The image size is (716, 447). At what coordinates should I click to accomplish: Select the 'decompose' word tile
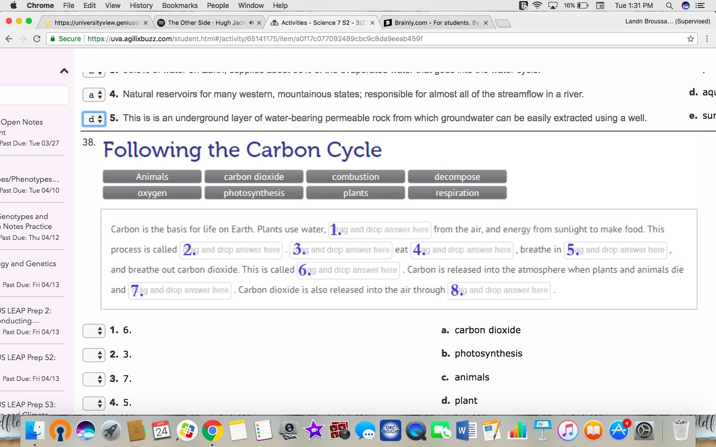pyautogui.click(x=457, y=177)
